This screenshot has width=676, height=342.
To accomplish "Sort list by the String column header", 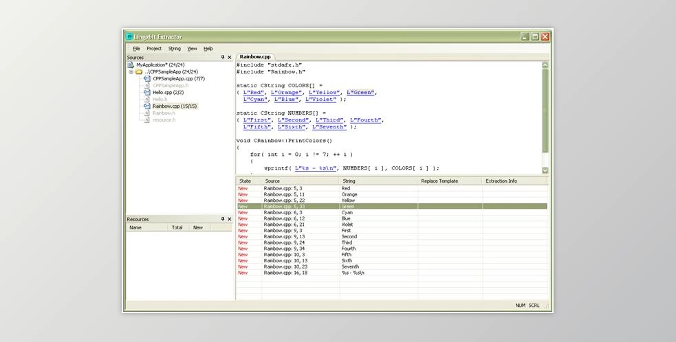I will tap(378, 181).
